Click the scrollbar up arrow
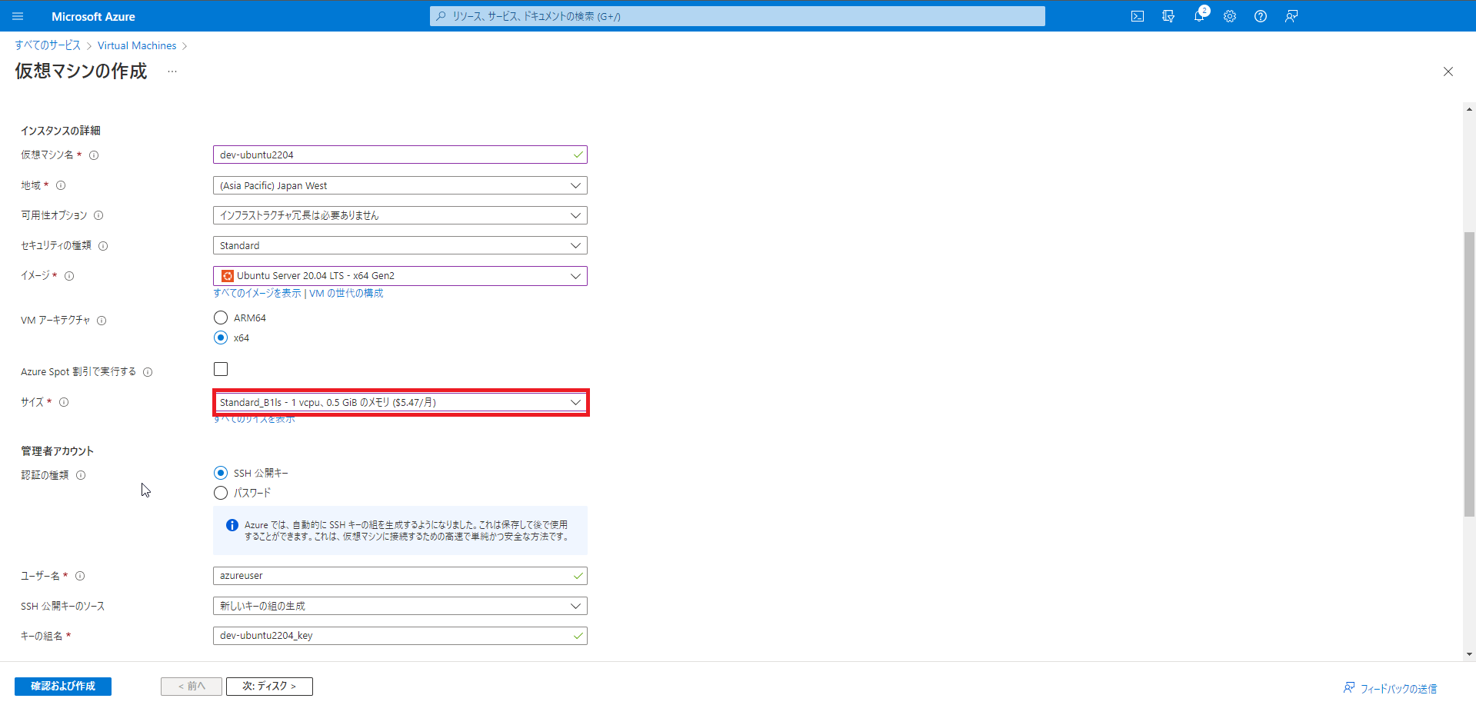The image size is (1476, 715). pos(1469,109)
